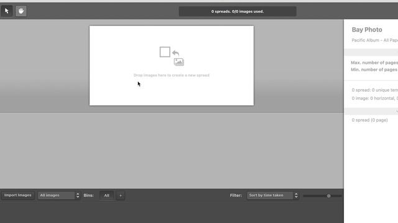This screenshot has width=398, height=223.
Task: Click the Min. number of pages label
Action: (374, 69)
